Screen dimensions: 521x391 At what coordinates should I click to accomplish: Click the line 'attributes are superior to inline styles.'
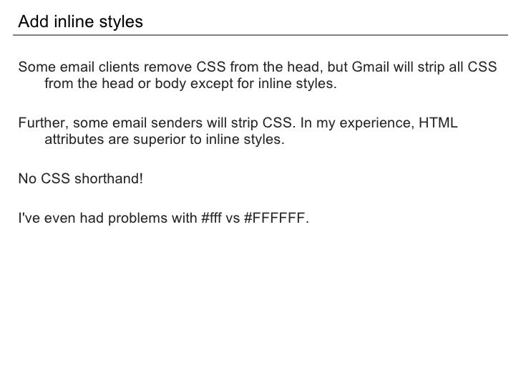165,140
